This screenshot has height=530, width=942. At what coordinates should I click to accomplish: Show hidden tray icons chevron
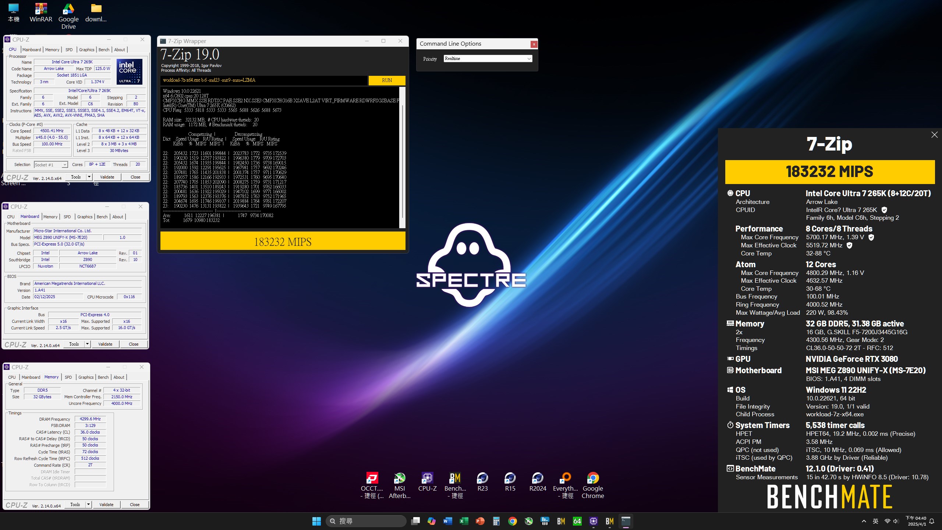(x=864, y=521)
